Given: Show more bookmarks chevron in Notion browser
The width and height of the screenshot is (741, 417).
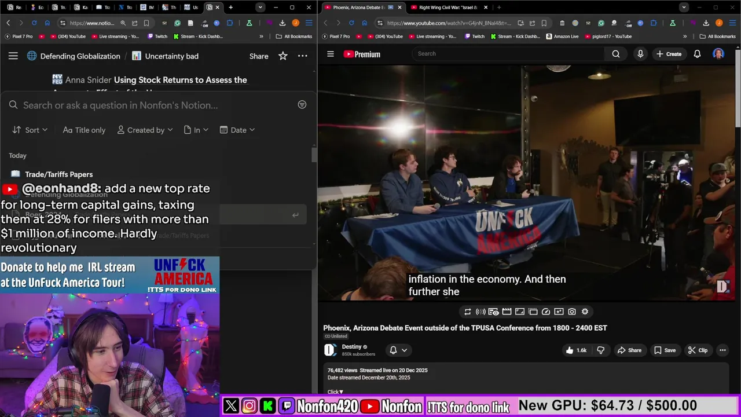Looking at the screenshot, I should 261,36.
